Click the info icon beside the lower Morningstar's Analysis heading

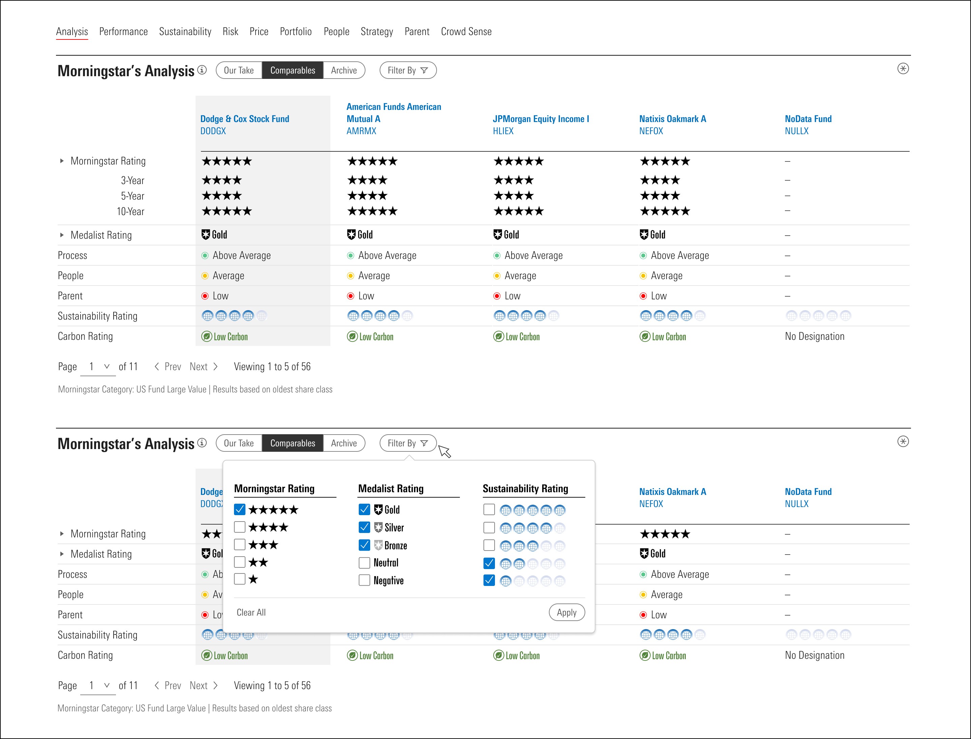[x=202, y=443]
